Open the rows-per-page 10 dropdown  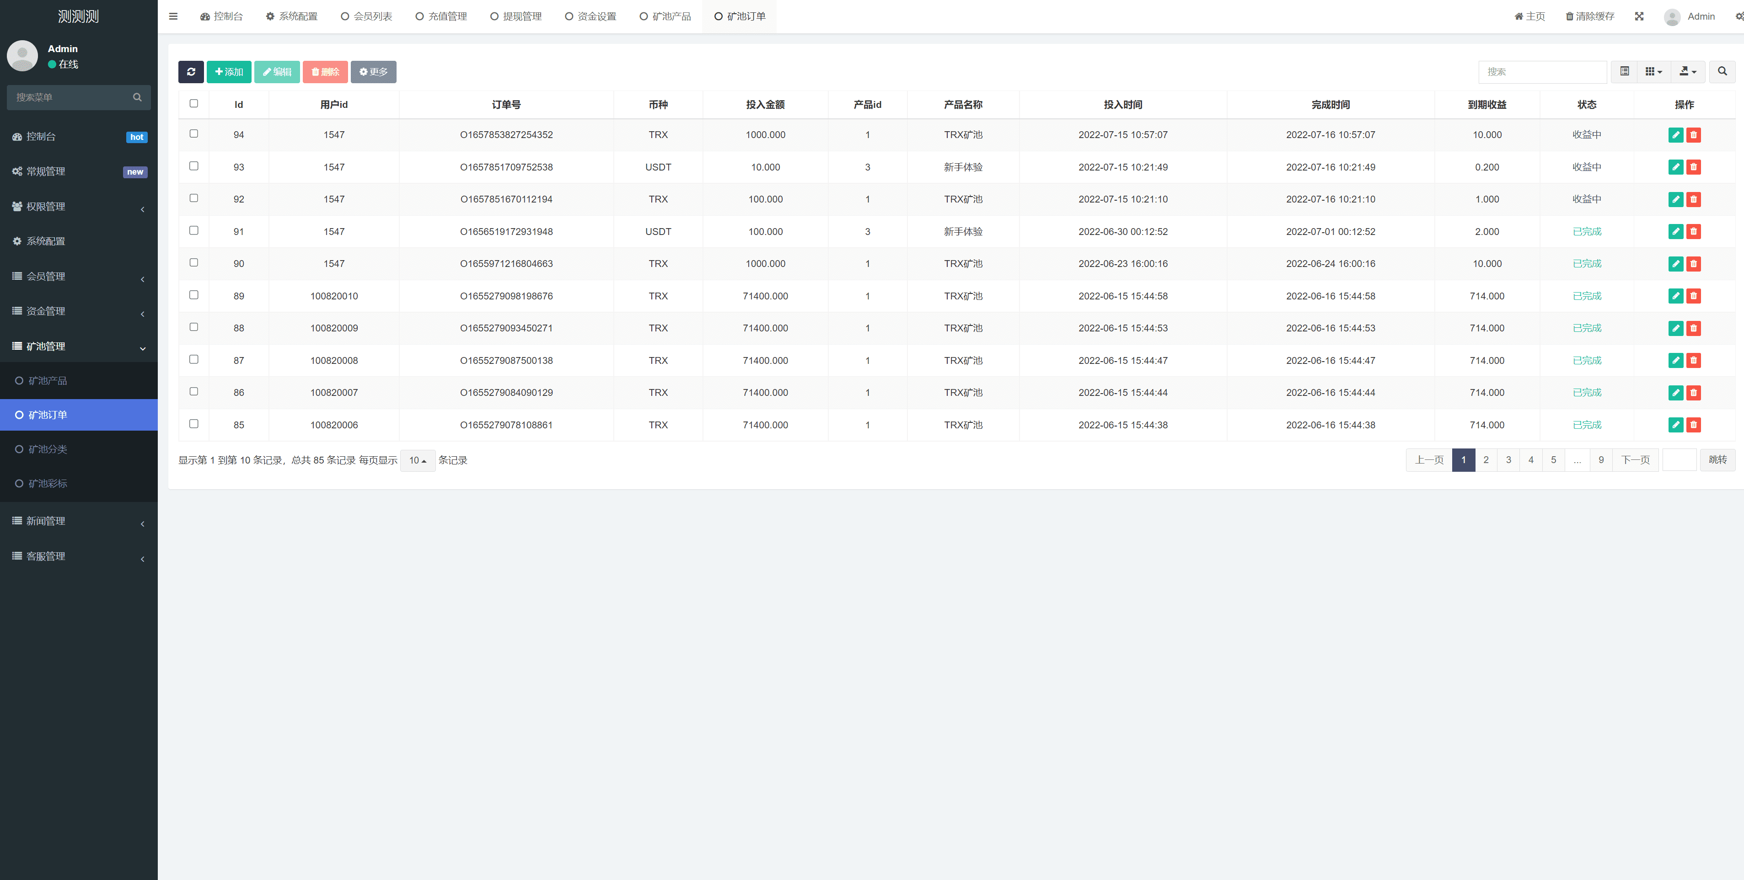[x=417, y=460]
